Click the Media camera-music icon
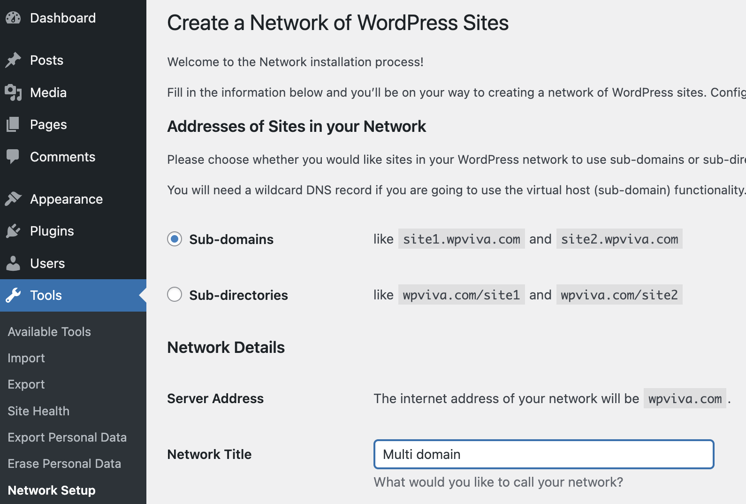746x504 pixels. (x=13, y=92)
